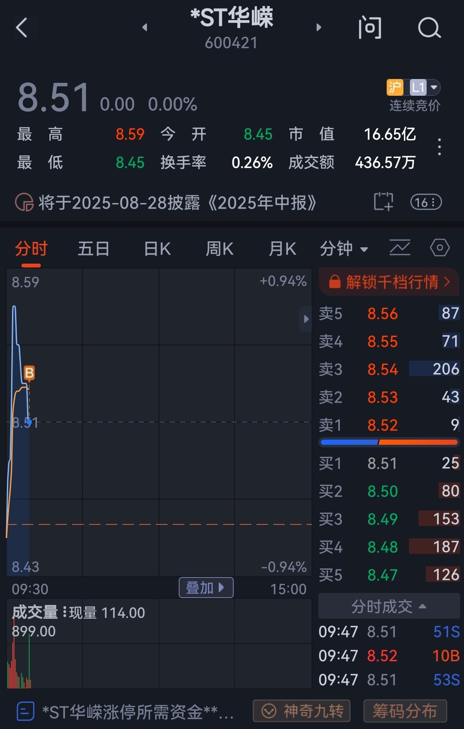464x729 pixels.
Task: Open the chart drawing line icon
Action: click(x=400, y=248)
